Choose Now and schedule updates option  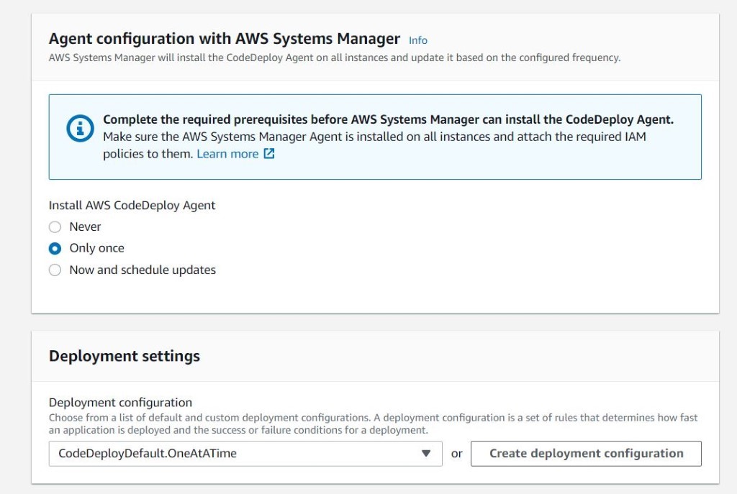[55, 270]
